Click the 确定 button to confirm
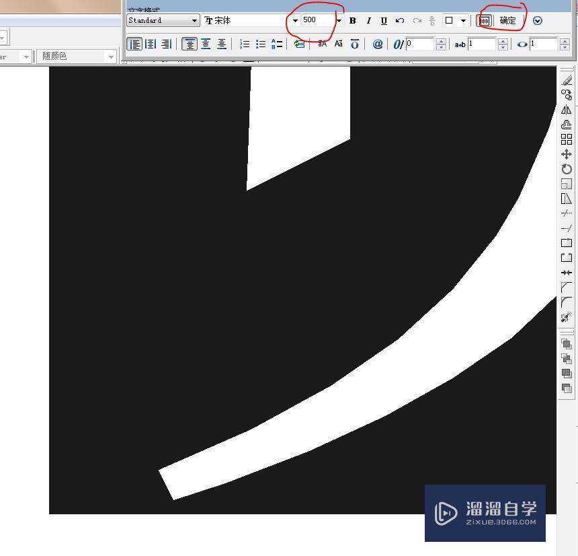Image resolution: width=578 pixels, height=556 pixels. [507, 21]
